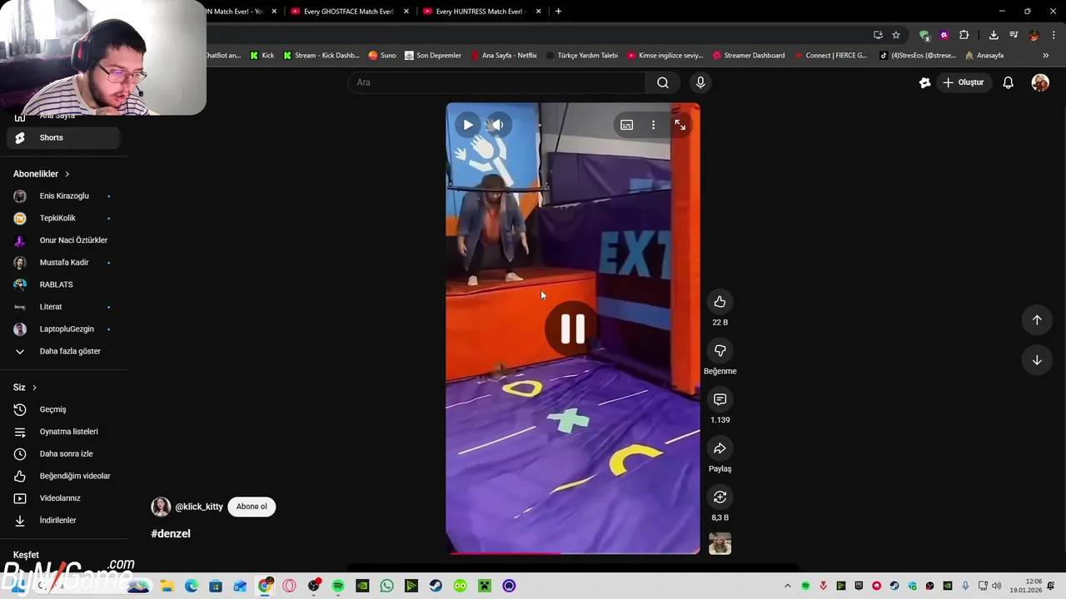The height and width of the screenshot is (599, 1066).
Task: Go to the previous Short arrow
Action: [1037, 320]
